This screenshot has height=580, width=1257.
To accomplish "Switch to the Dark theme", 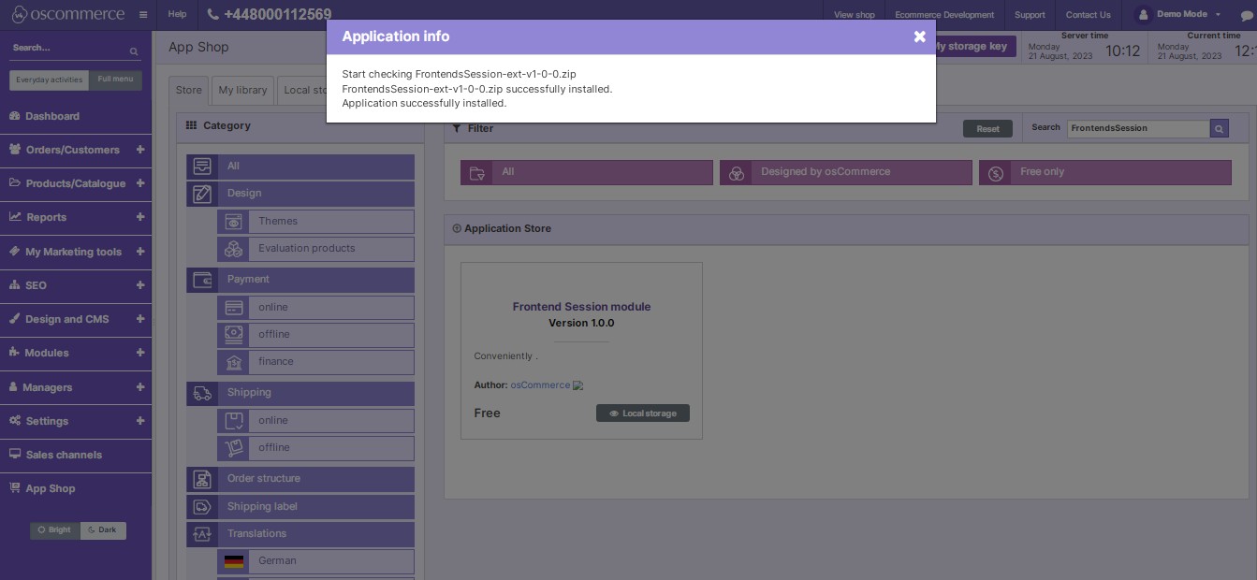I will (x=103, y=530).
